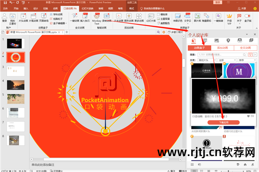Click 主题背景 in the ribbon
The width and height of the screenshot is (259, 172).
(164, 19)
